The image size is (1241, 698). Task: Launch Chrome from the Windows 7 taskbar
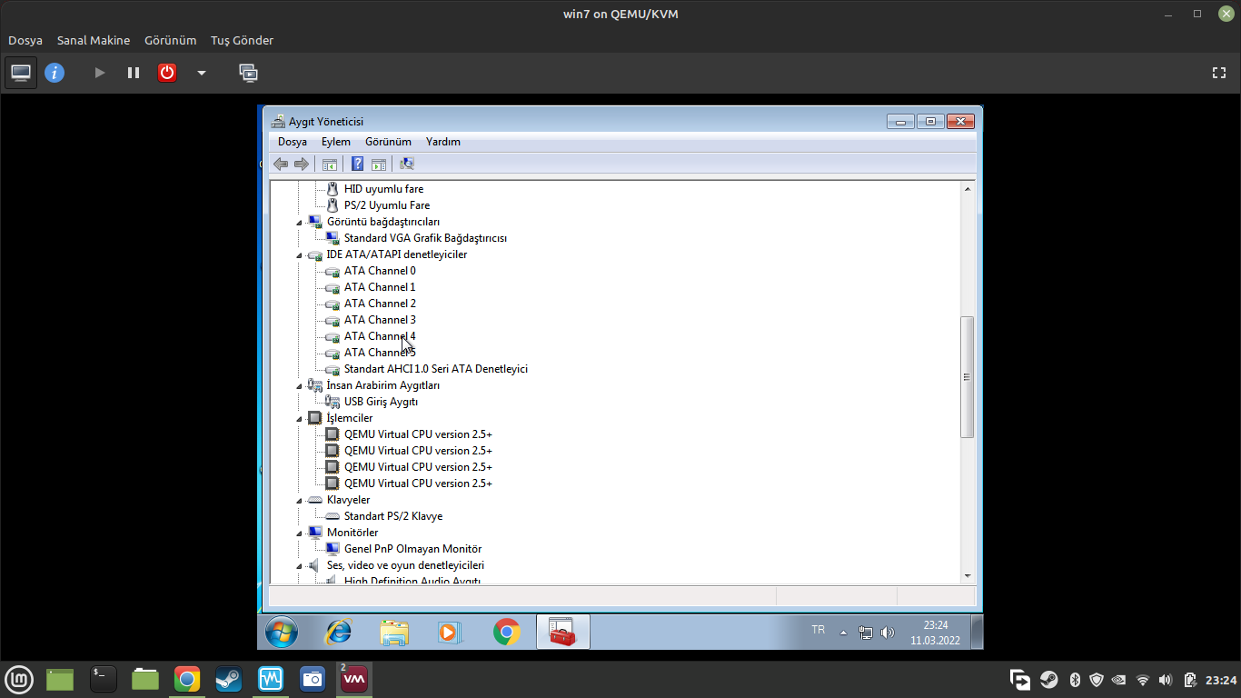click(507, 632)
